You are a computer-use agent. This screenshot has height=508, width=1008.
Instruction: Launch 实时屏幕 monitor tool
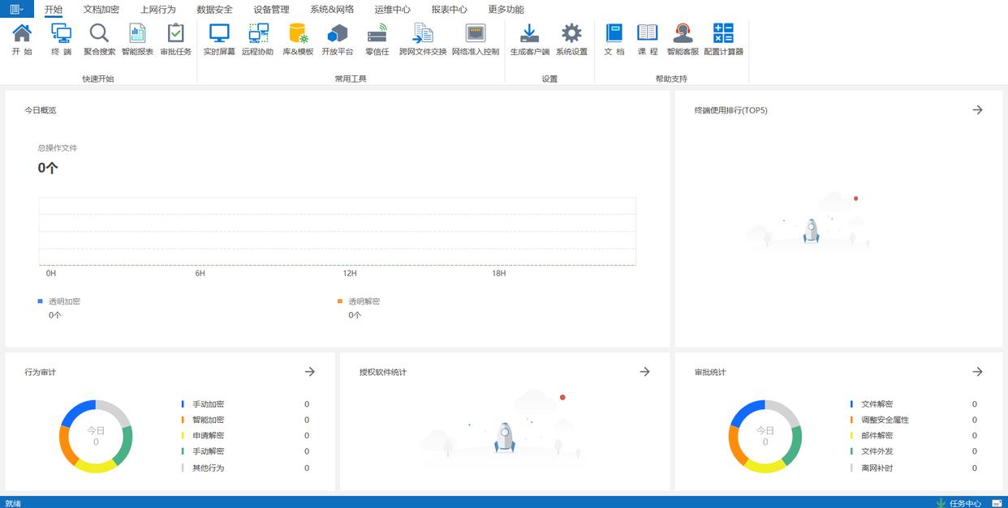pyautogui.click(x=219, y=34)
